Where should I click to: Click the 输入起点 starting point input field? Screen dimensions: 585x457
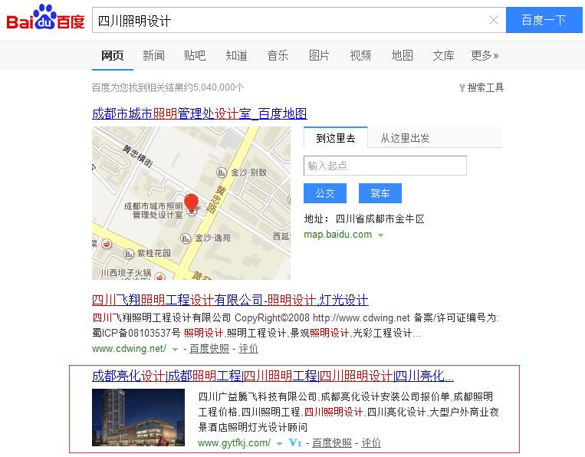coord(385,166)
